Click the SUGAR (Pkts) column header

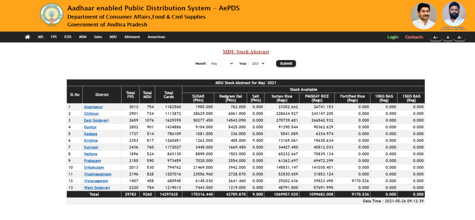click(198, 98)
